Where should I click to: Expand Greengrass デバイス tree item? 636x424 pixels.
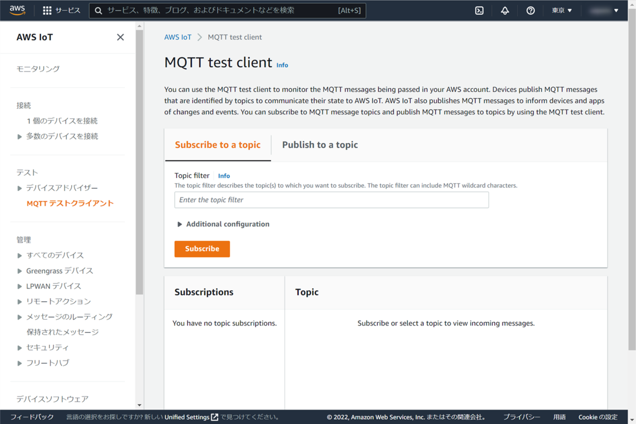point(20,271)
